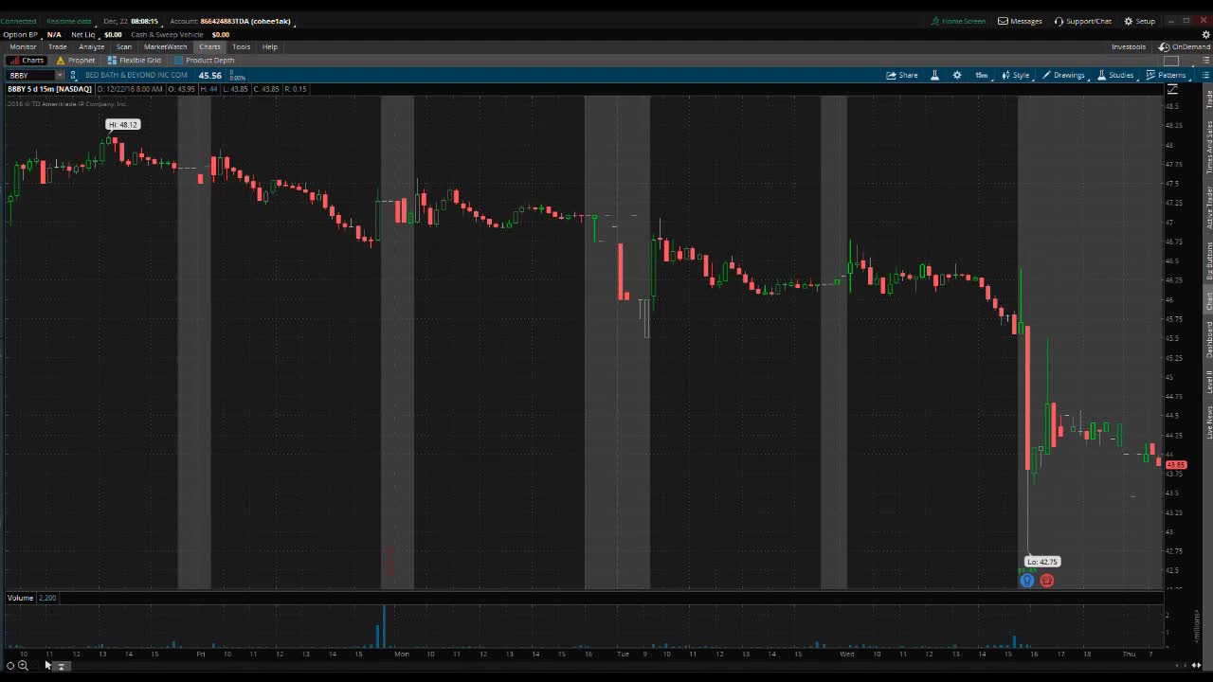
Task: Go to the Monitor main tab
Action: click(x=23, y=46)
